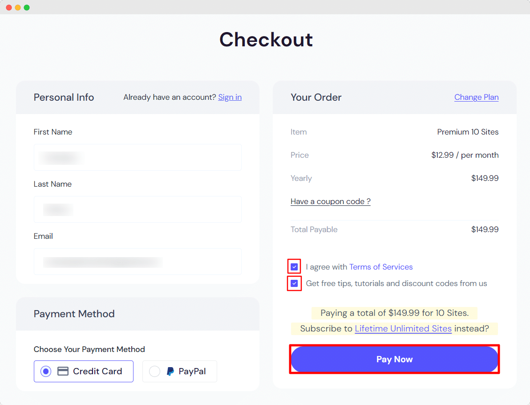Focus the Email input field
This screenshot has width=530, height=405.
click(138, 262)
